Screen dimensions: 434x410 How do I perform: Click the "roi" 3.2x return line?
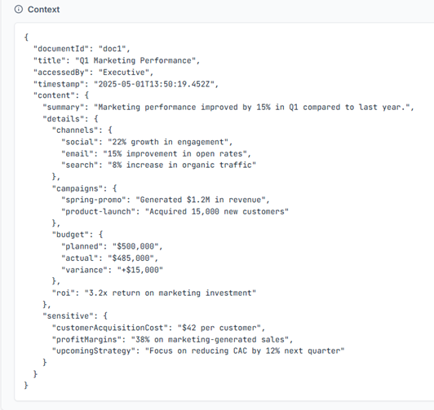pos(154,293)
